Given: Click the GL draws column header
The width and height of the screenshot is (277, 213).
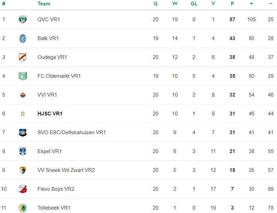Looking at the screenshot, I should [x=194, y=4].
